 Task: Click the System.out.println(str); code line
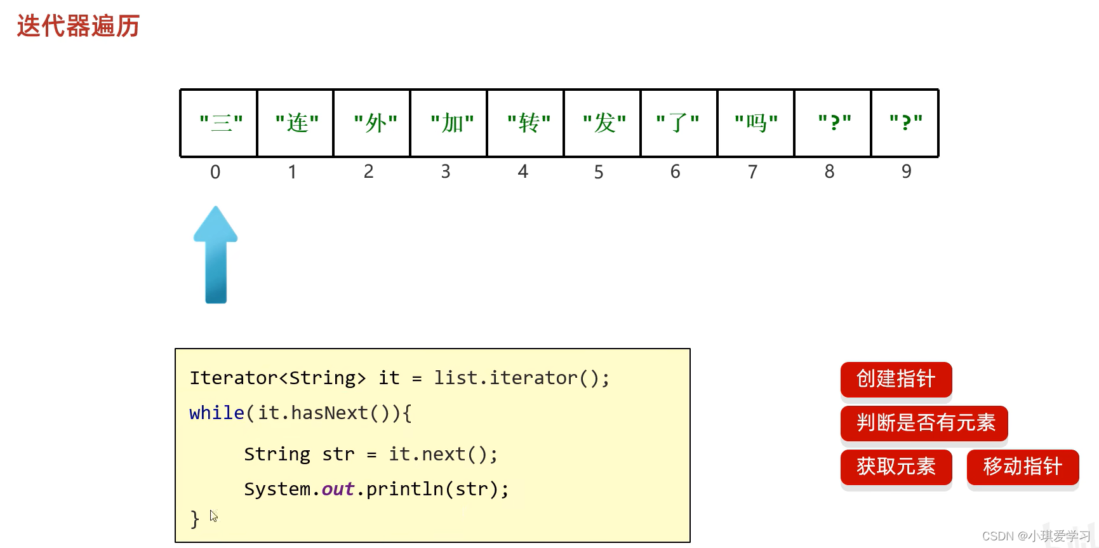tap(376, 489)
